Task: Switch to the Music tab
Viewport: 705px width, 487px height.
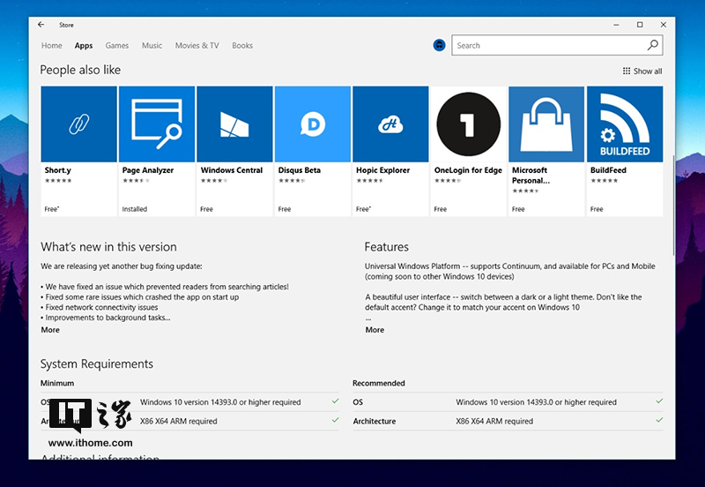Action: 152,46
